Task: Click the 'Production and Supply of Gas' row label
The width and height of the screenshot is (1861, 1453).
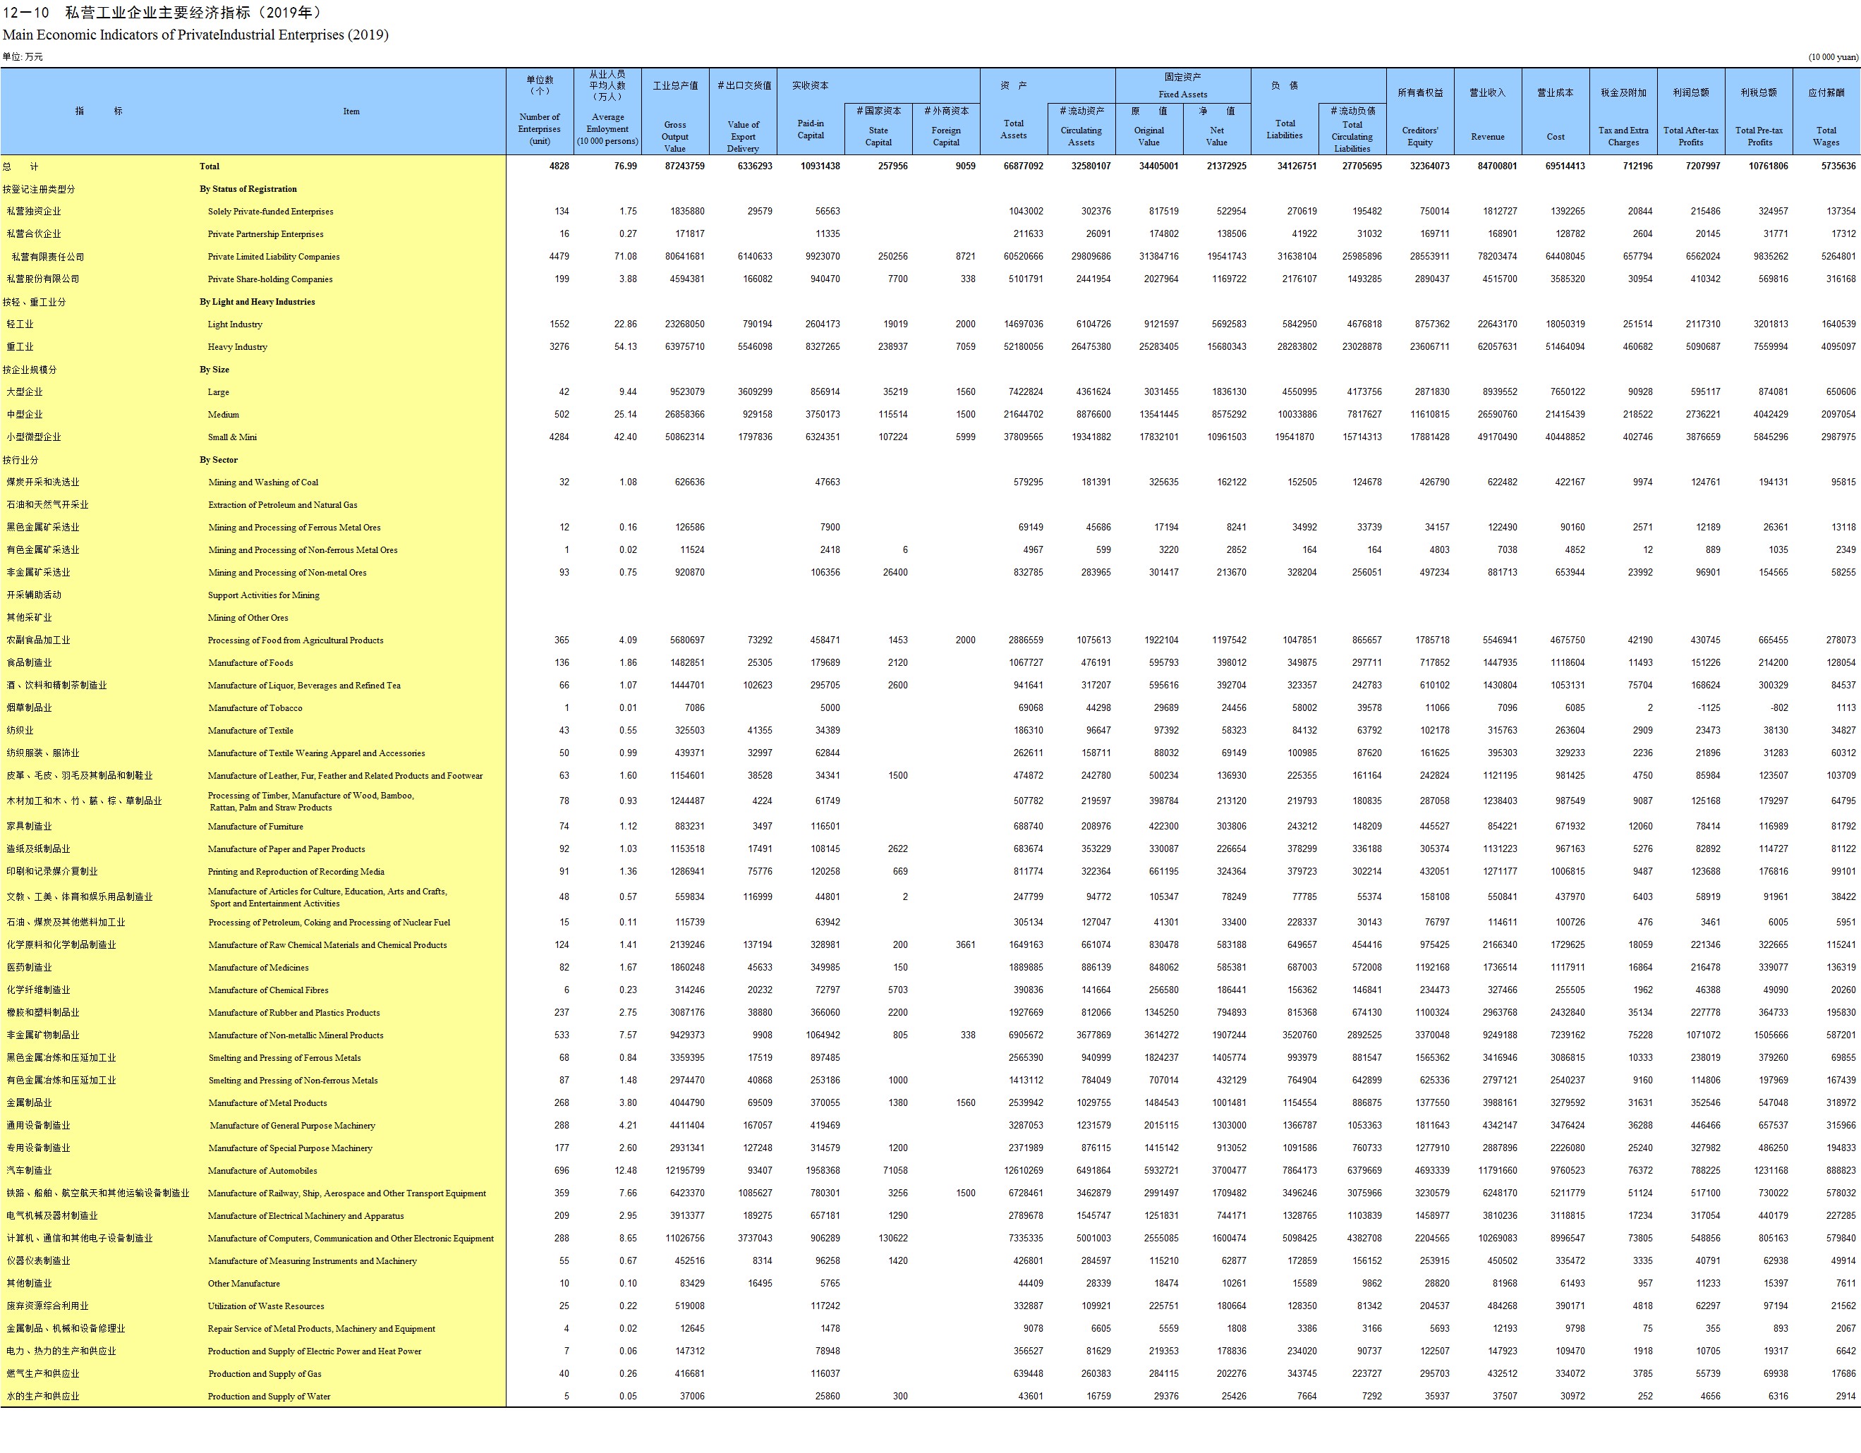Action: (264, 1375)
